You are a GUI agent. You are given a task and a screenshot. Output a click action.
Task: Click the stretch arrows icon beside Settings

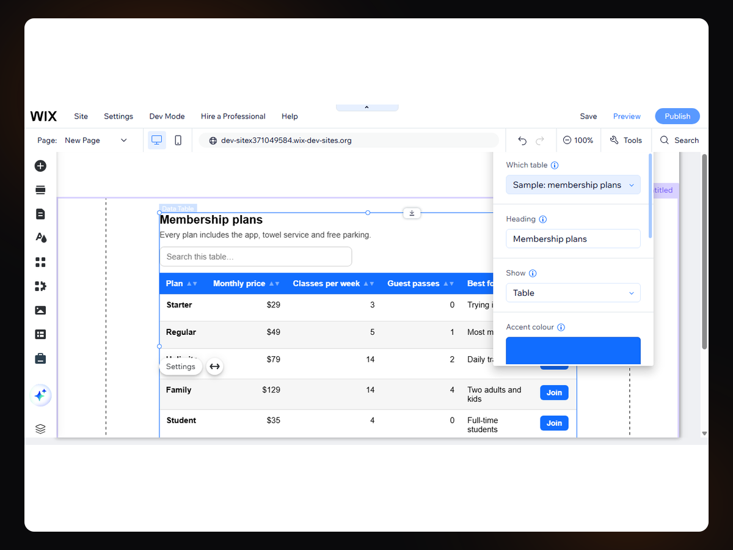tap(214, 367)
